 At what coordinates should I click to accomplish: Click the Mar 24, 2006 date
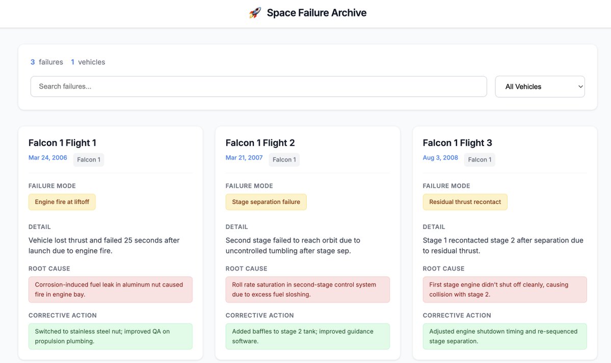tap(47, 158)
